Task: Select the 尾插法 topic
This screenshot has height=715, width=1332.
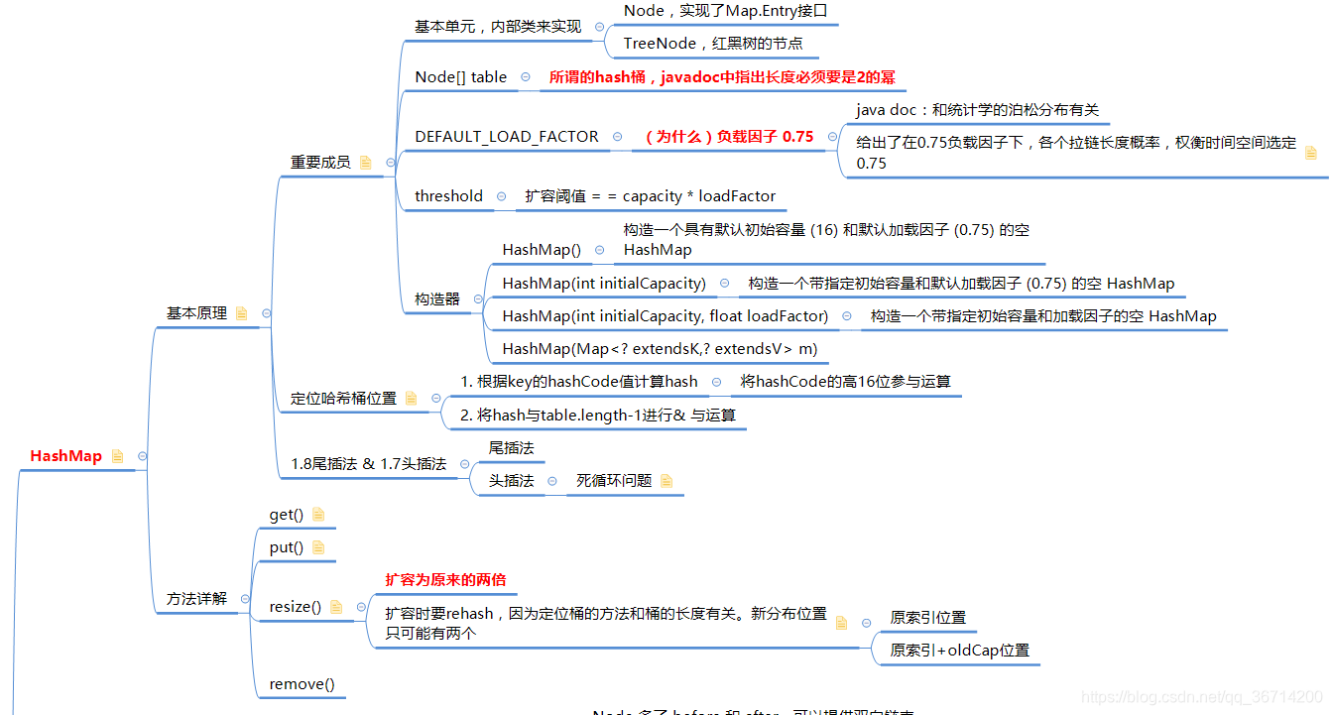Action: pos(511,448)
